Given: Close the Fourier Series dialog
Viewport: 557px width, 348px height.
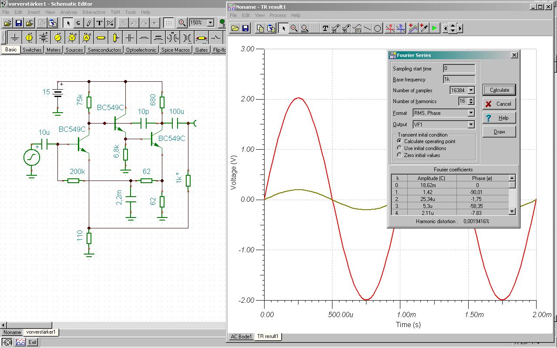Looking at the screenshot, I should click(x=514, y=55).
